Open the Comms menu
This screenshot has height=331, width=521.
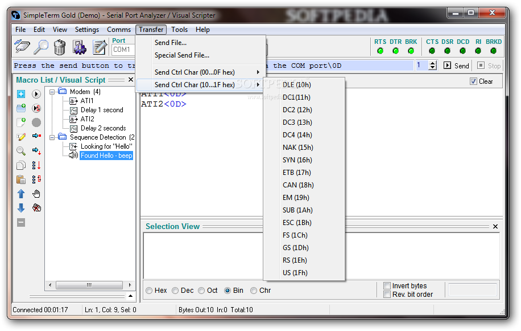point(119,30)
